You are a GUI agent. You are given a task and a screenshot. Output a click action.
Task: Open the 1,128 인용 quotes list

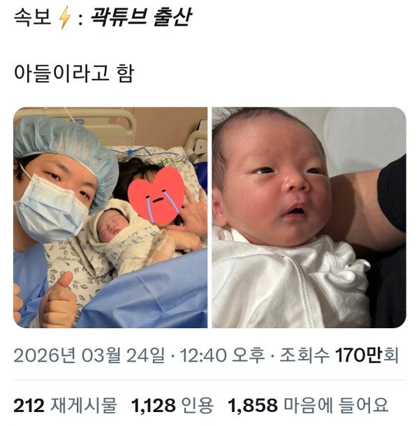172,406
